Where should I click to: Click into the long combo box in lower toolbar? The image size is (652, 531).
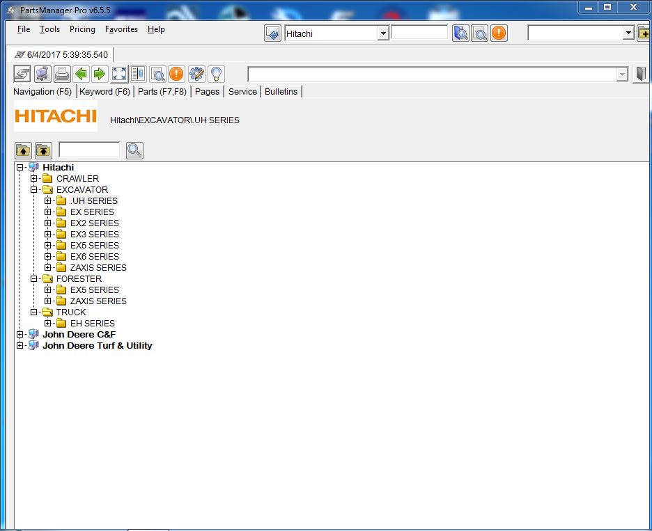coord(433,74)
